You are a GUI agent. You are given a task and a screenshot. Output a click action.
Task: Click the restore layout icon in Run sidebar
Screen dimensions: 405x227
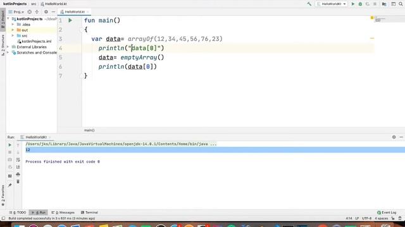10,167
